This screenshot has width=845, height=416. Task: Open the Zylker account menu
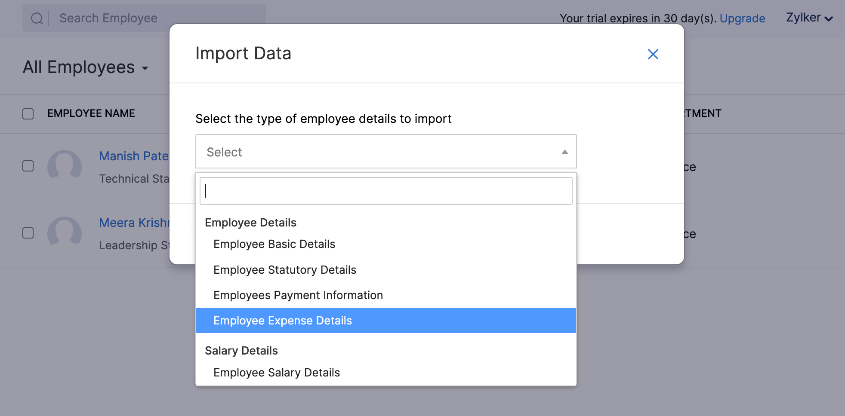(809, 18)
